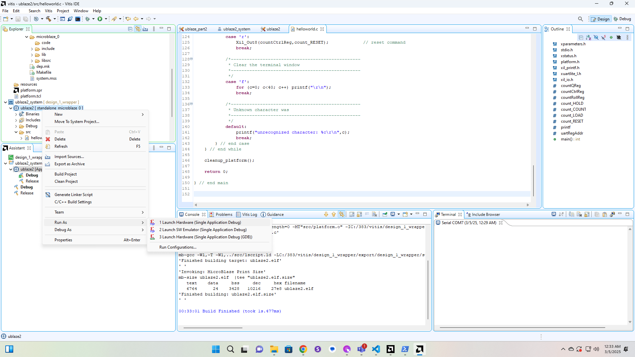Viewport: 635px width, 357px height.
Task: Expand the Binaries tree node
Action: click(16, 114)
